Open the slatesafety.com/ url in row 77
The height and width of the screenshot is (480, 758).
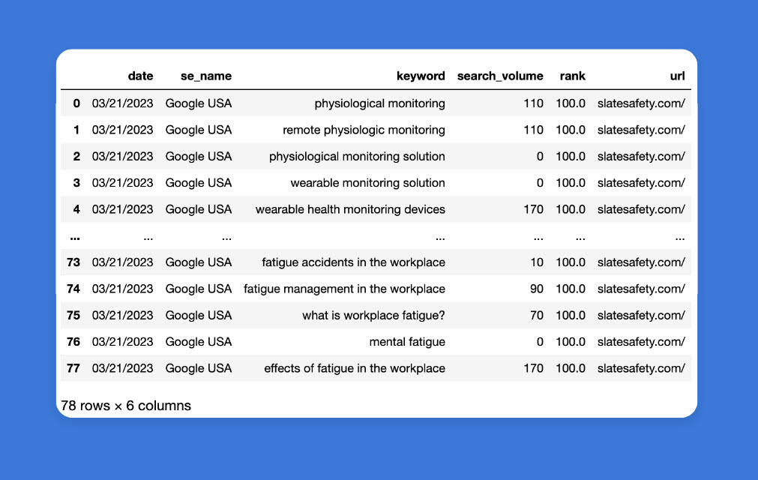pyautogui.click(x=641, y=368)
